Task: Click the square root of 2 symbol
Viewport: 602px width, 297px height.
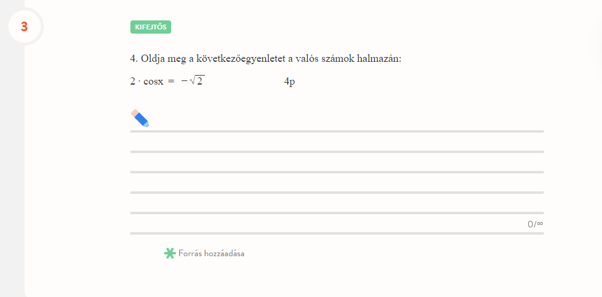Action: (196, 81)
